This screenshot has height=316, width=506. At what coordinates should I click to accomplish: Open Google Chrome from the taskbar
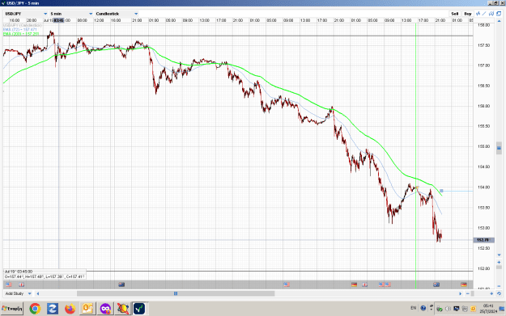[35, 309]
